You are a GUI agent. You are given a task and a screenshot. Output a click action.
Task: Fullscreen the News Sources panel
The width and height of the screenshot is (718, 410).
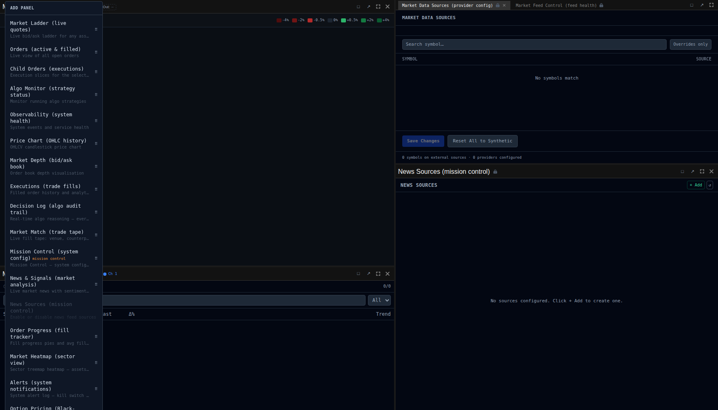pyautogui.click(x=702, y=172)
